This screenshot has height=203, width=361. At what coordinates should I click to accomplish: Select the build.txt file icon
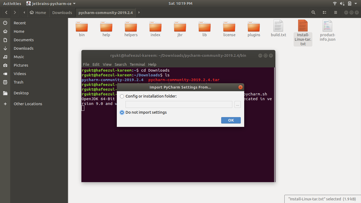click(x=278, y=26)
